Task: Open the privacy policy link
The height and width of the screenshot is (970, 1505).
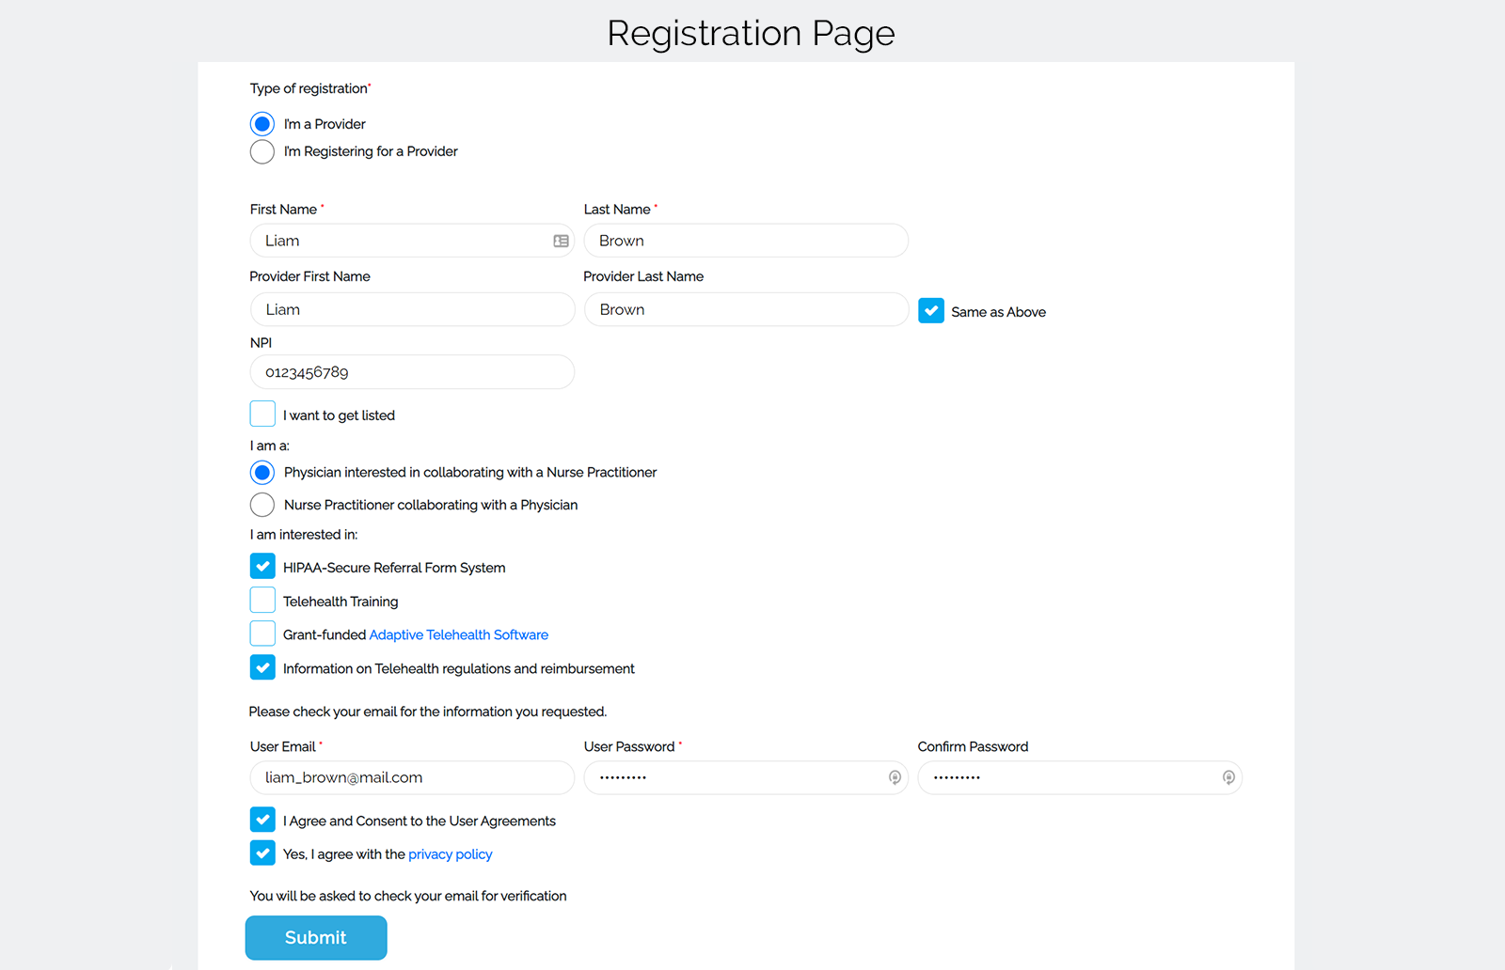Action: click(x=450, y=854)
